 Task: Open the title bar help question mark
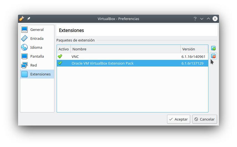point(195,19)
